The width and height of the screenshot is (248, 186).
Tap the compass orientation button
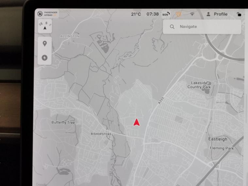coord(45,26)
